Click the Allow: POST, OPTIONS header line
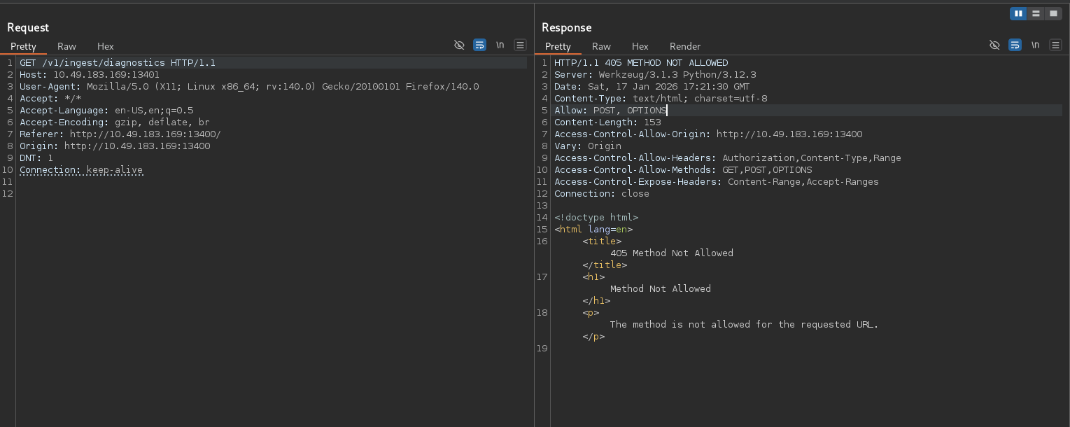Screen dimensions: 1070x427 click(x=610, y=111)
